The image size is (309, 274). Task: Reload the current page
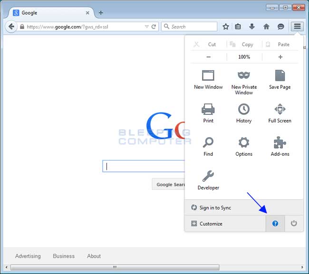tap(154, 27)
